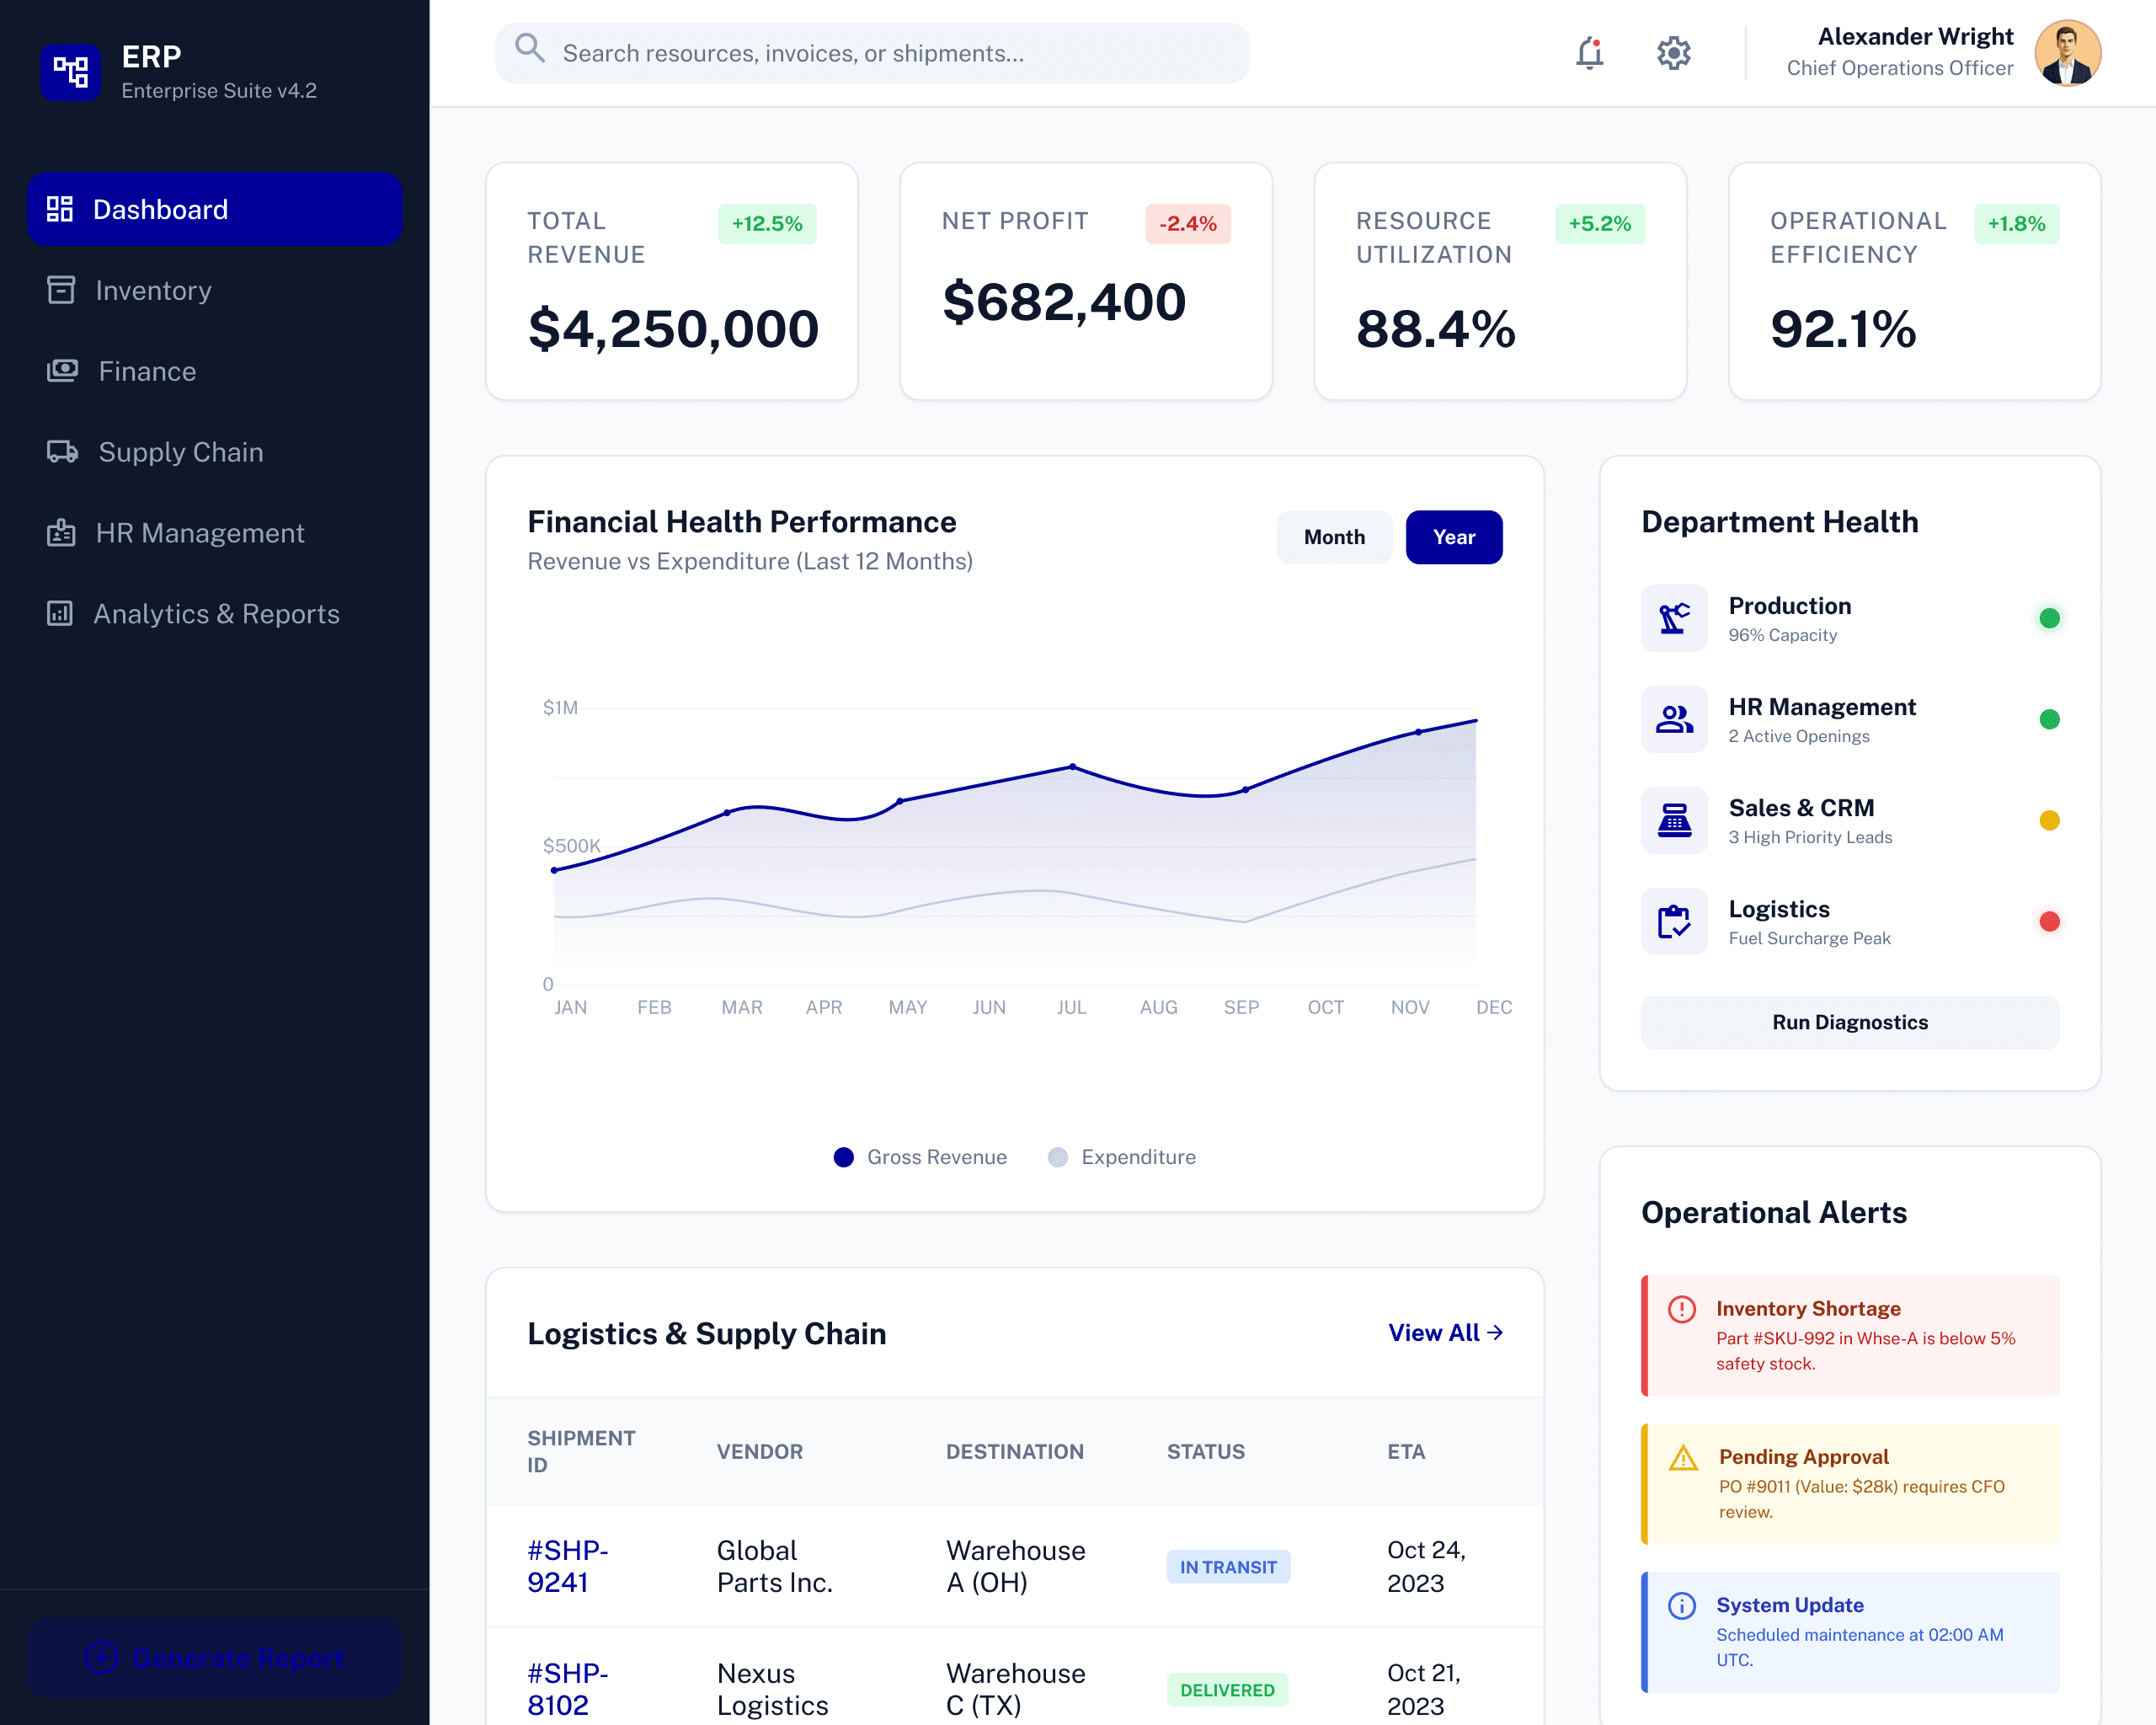This screenshot has height=1725, width=2156.
Task: Open Analytics & Reports page
Action: [x=215, y=614]
